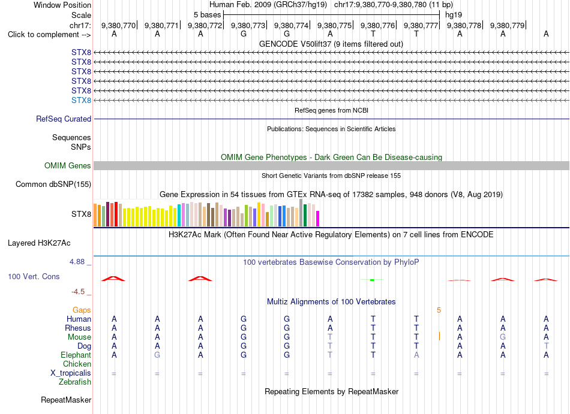
Task: Click the Sequences subtrack label
Action: coord(71,138)
